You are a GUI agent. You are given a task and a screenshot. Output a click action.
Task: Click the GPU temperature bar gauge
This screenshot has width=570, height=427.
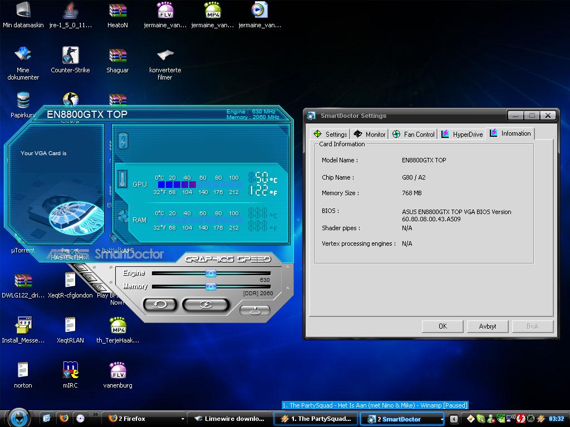pyautogui.click(x=199, y=185)
